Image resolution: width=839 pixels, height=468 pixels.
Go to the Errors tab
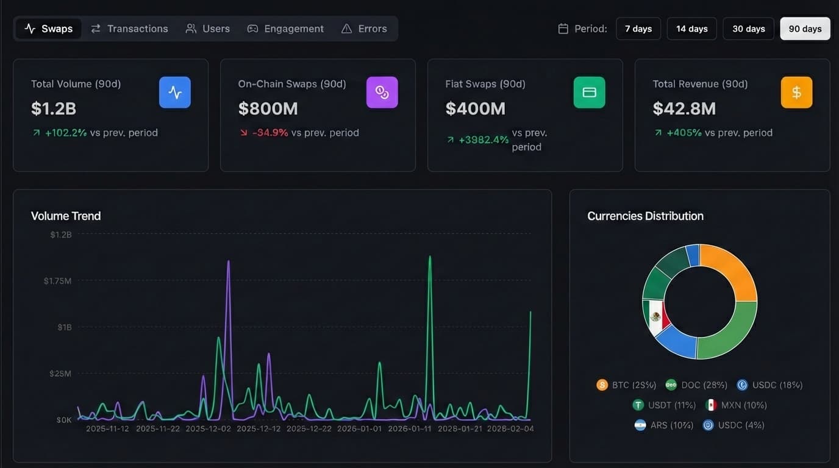coord(364,29)
